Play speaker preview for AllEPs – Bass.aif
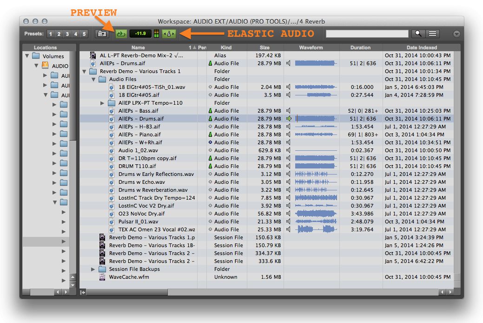Screen dimensions: 483x323 [289, 111]
